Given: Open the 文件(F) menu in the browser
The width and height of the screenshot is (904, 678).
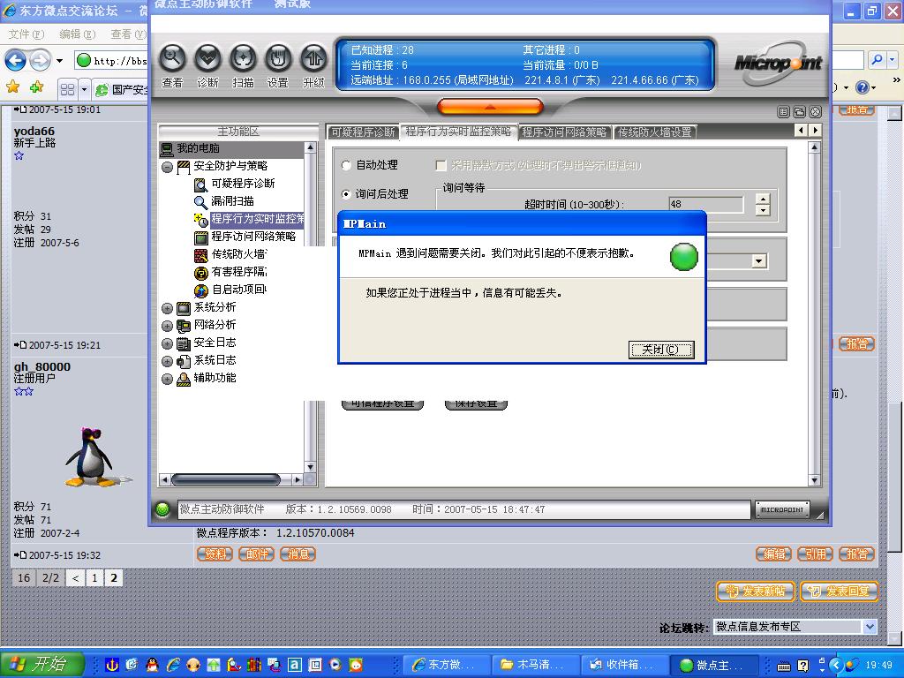Looking at the screenshot, I should click(26, 34).
